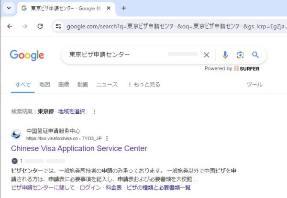Open a new tab with plus button

pyautogui.click(x=124, y=8)
